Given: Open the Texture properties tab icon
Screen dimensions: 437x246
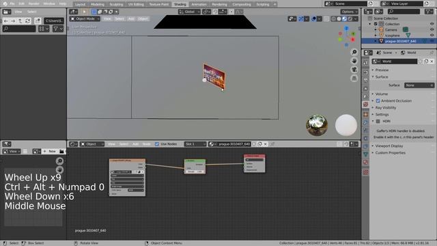Looking at the screenshot, I should pyautogui.click(x=366, y=172).
